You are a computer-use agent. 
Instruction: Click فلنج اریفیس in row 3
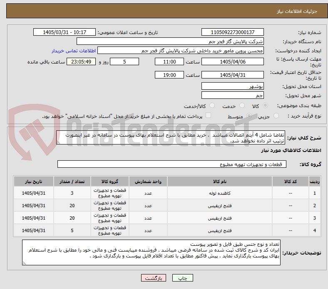[x=220, y=218]
